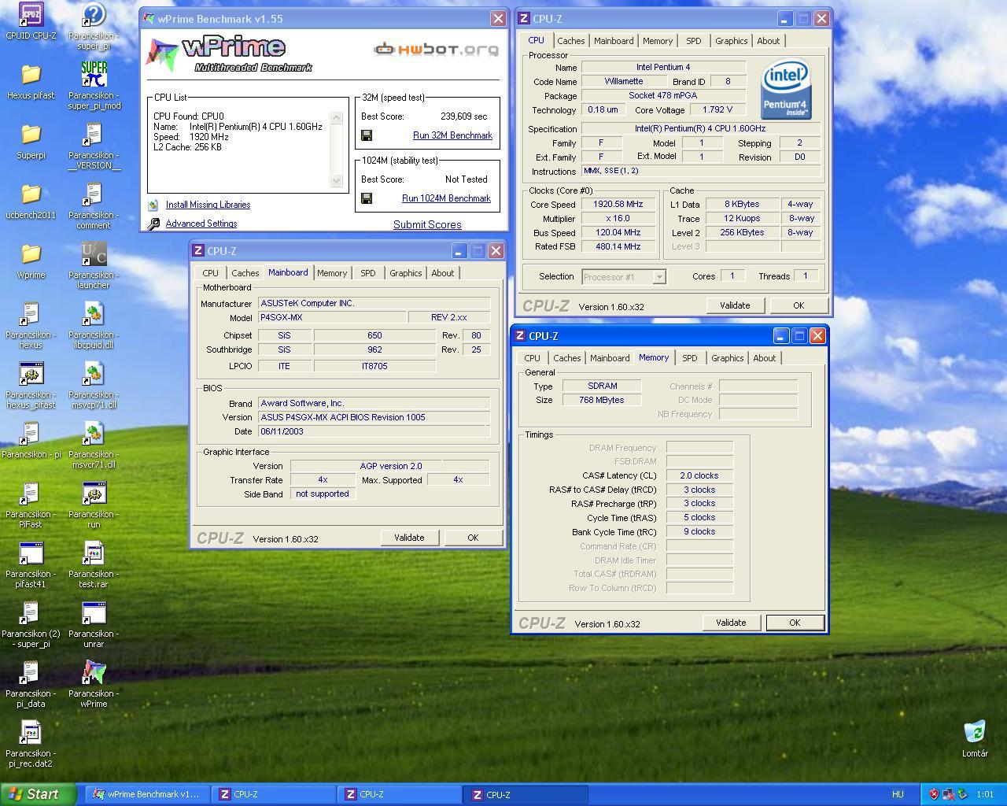Select the Parancsikon - PiFast shortcut
Image resolution: width=1007 pixels, height=806 pixels.
point(31,504)
